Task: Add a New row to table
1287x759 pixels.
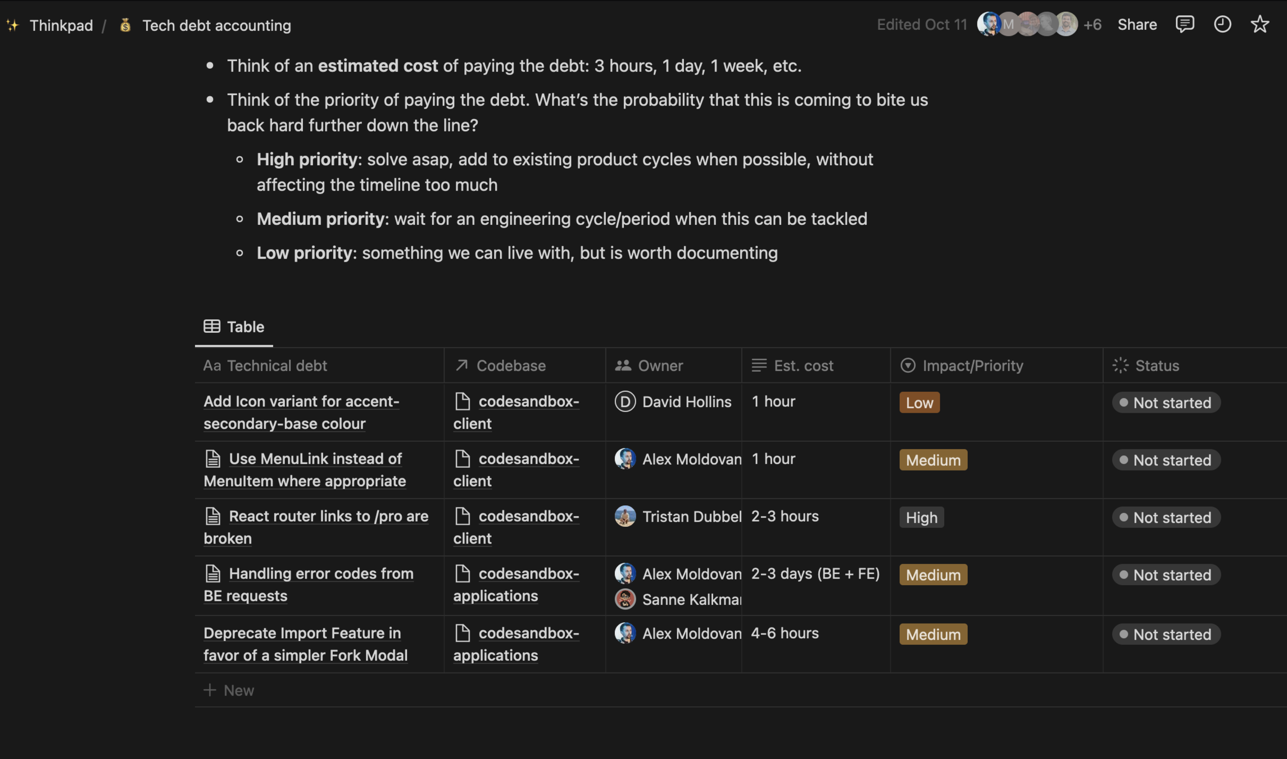Action: (x=229, y=690)
